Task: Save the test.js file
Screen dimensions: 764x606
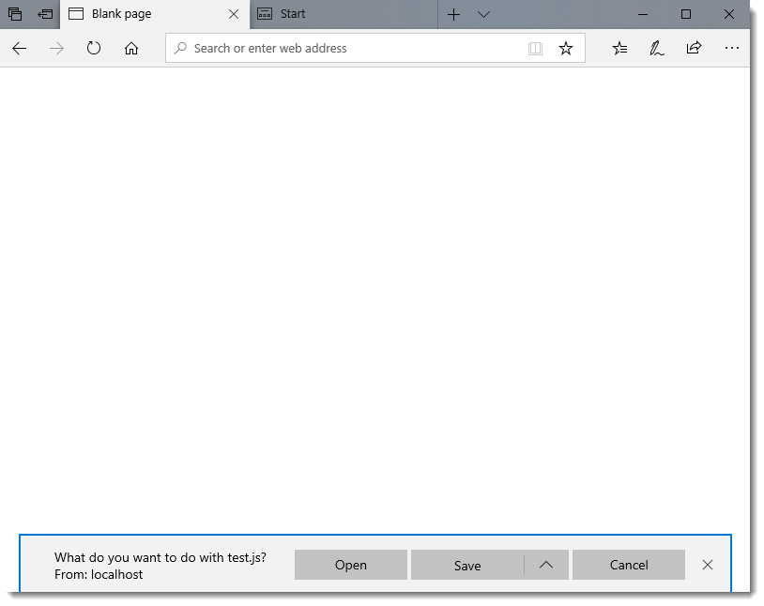Action: coord(467,565)
